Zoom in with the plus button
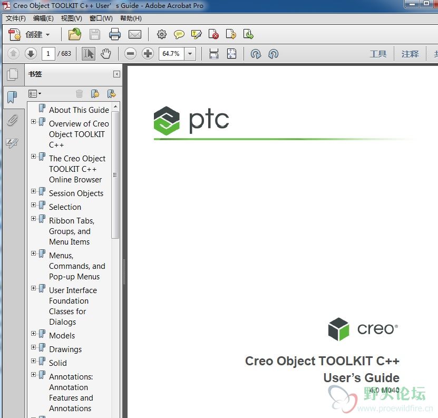 pyautogui.click(x=148, y=53)
